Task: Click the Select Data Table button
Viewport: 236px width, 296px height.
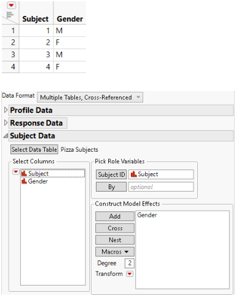Action: click(x=34, y=149)
